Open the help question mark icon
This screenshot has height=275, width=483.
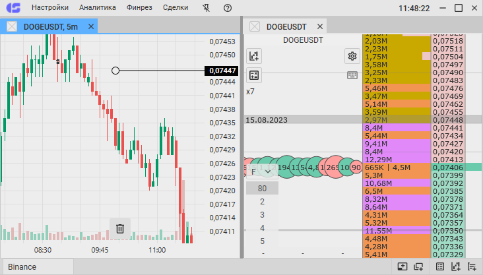coord(228,8)
